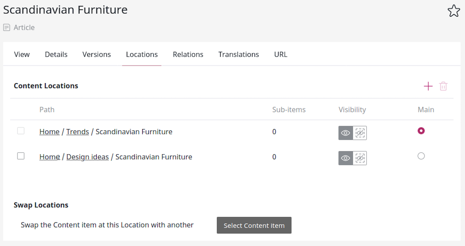Hide the Design ideas location with the crossed-eye icon

360,158
